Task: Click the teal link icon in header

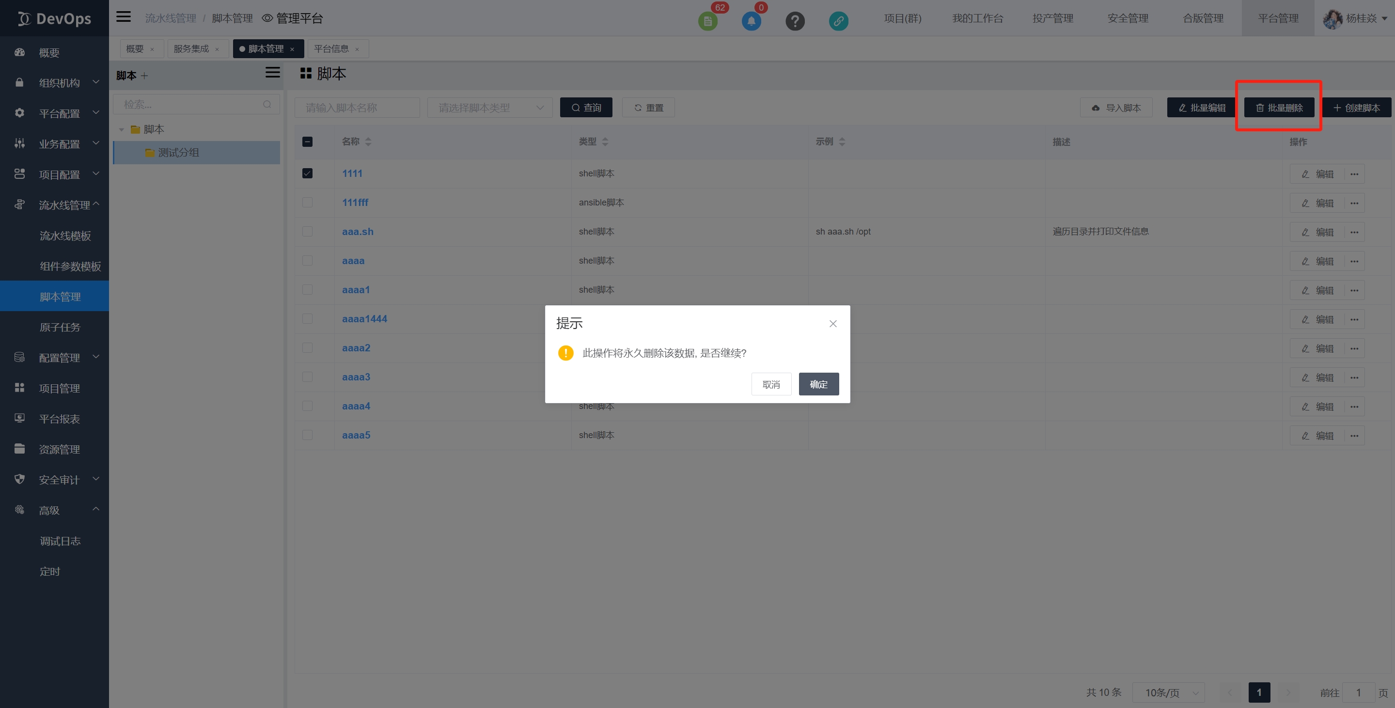Action: pos(838,21)
